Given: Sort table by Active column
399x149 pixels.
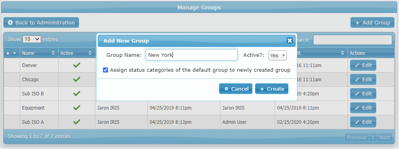Looking at the screenshot, I should (77, 53).
